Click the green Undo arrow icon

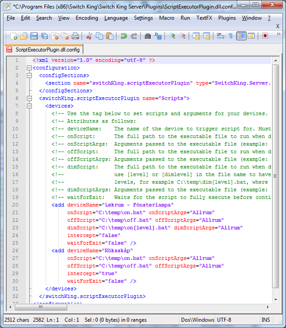click(x=123, y=36)
